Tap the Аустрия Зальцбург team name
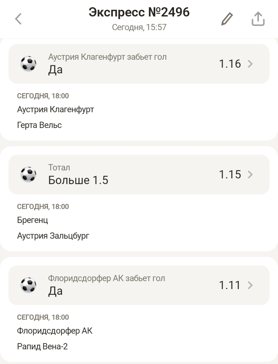Screen dimensions: 278x364 [x=53, y=236]
